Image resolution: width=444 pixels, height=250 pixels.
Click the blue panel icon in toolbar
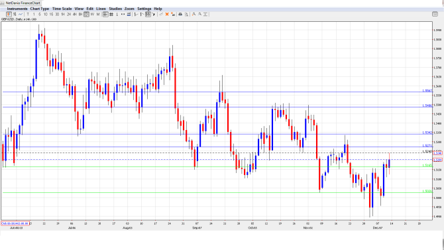click(x=129, y=14)
